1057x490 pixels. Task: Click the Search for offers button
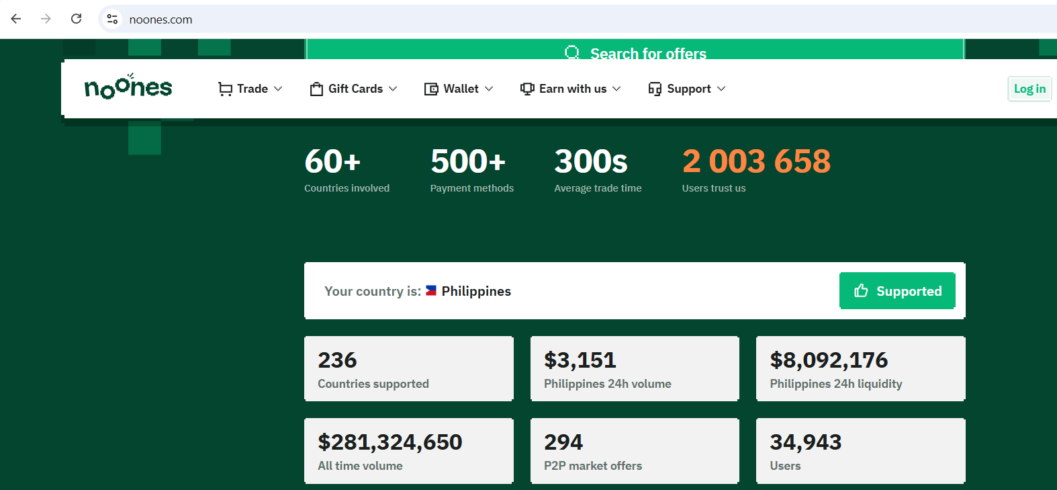635,50
